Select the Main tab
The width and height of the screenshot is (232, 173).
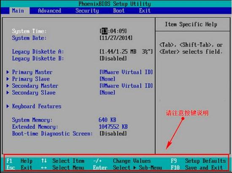18,11
